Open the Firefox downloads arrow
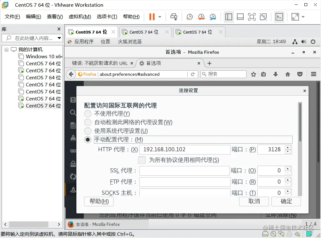The width and height of the screenshot is (321, 238). [276, 74]
